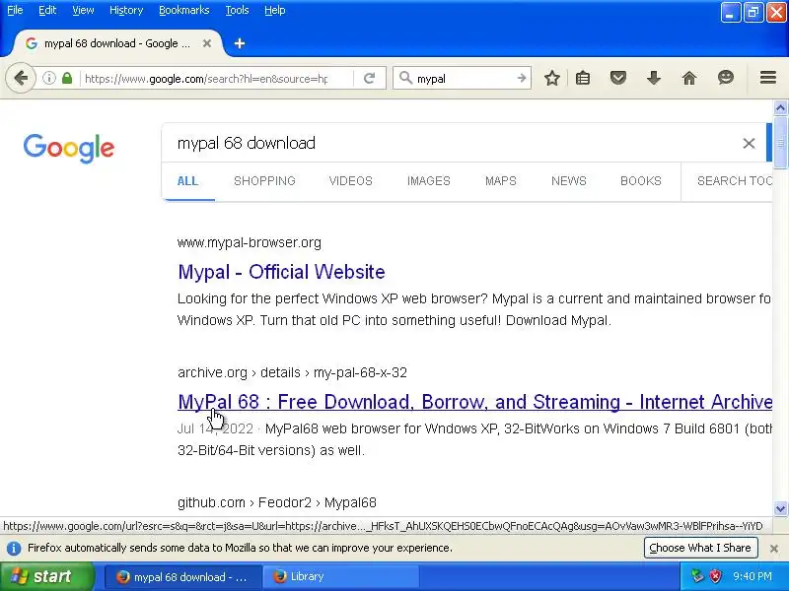Click the www.mypal-browser.org URL text
Viewport: 789px width, 591px height.
pos(250,242)
